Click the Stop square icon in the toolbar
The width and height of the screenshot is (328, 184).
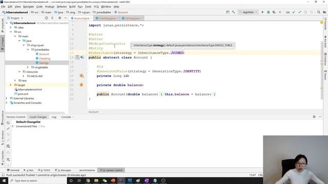(x=280, y=12)
